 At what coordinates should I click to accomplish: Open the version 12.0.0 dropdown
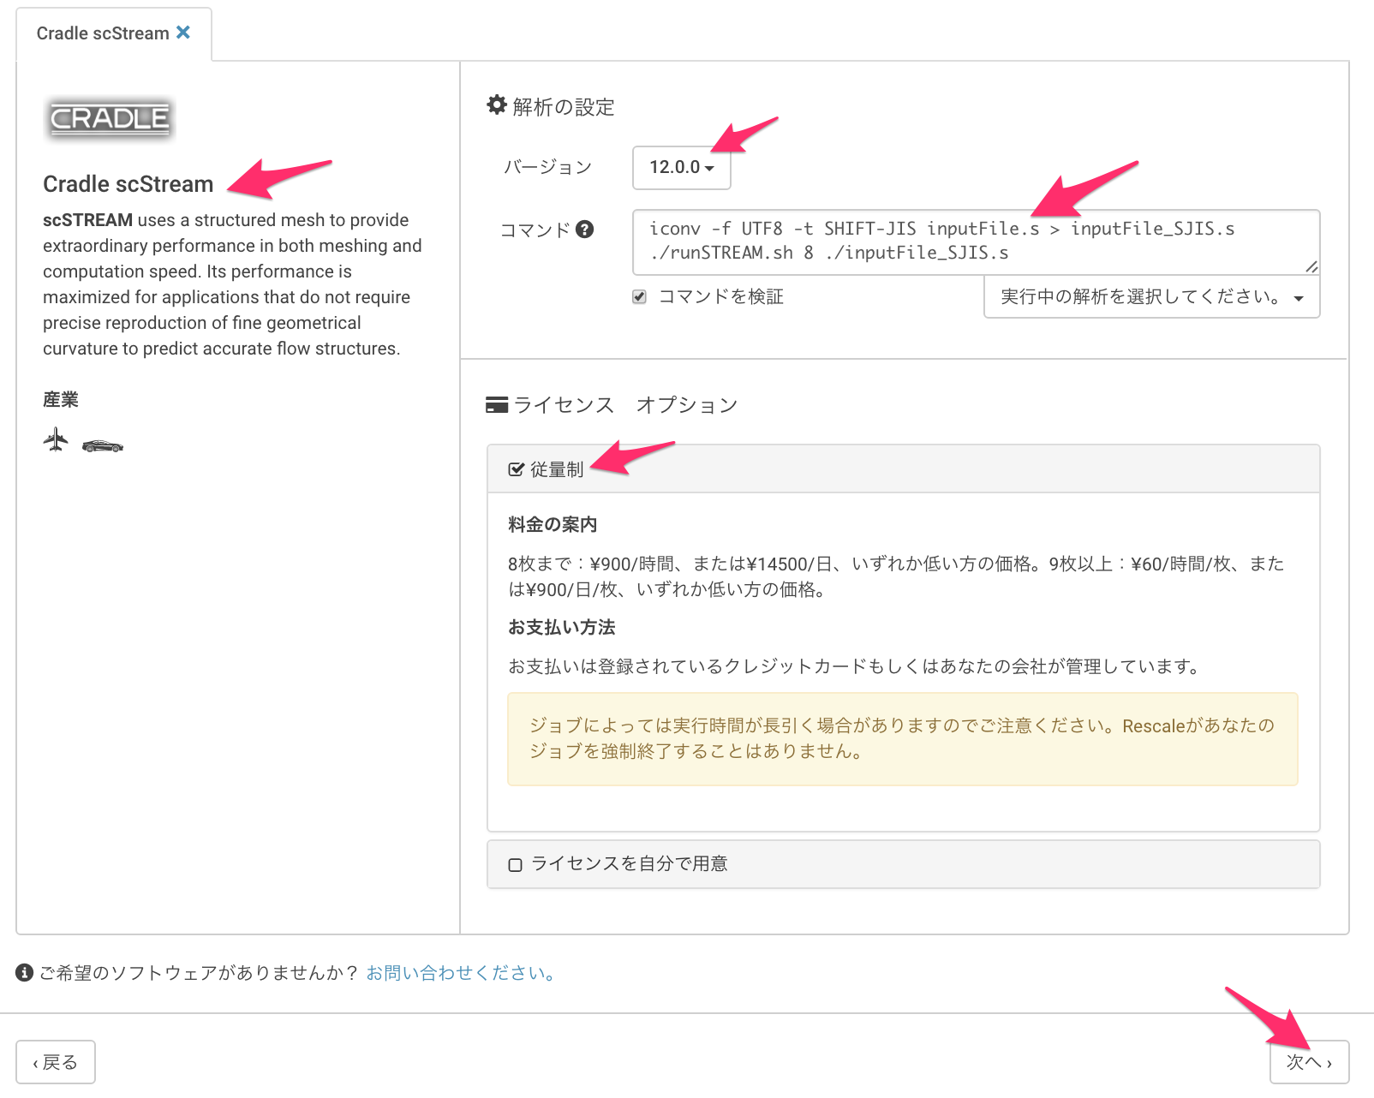[x=682, y=167]
